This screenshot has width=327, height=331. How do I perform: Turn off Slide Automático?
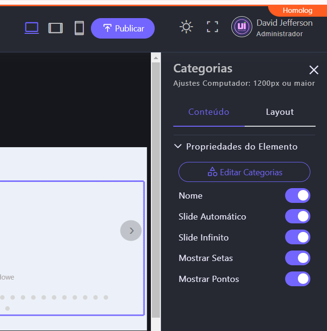point(297,216)
